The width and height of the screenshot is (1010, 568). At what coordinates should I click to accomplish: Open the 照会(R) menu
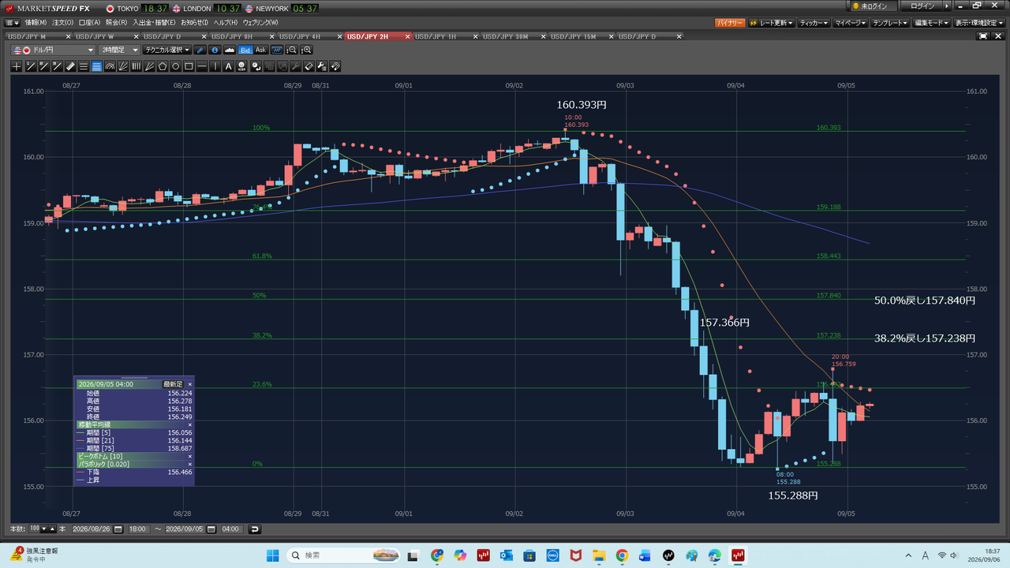(x=116, y=23)
